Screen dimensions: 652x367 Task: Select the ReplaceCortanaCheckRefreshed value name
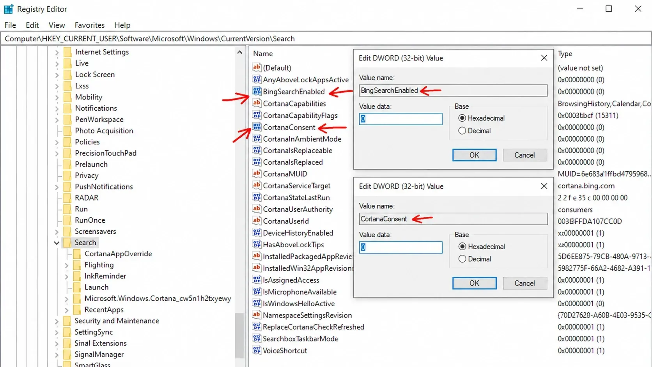[314, 327]
